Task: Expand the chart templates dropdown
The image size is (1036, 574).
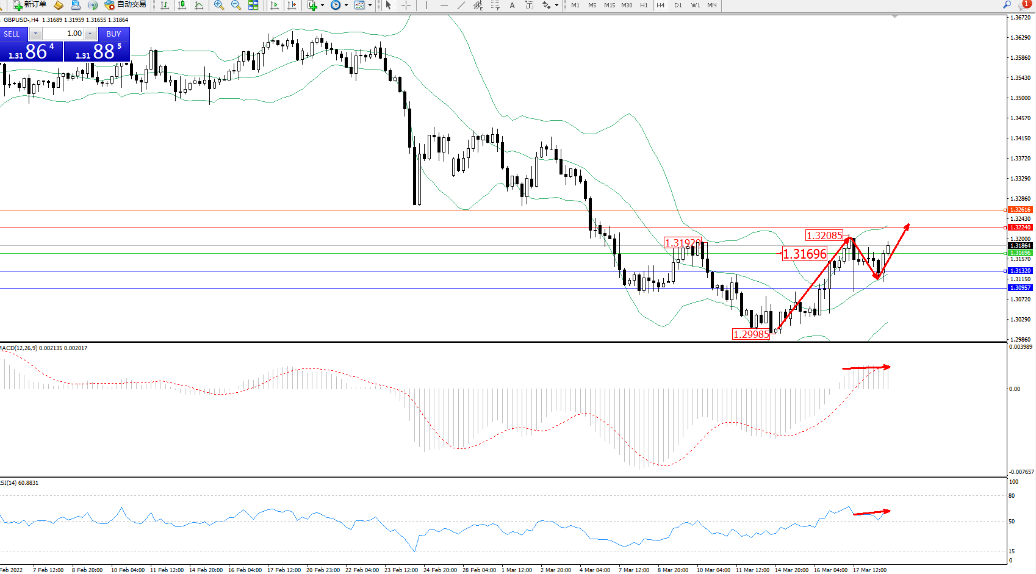Action: click(370, 5)
